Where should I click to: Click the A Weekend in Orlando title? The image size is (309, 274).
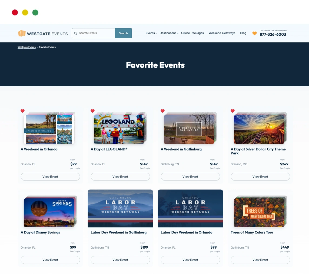point(39,149)
